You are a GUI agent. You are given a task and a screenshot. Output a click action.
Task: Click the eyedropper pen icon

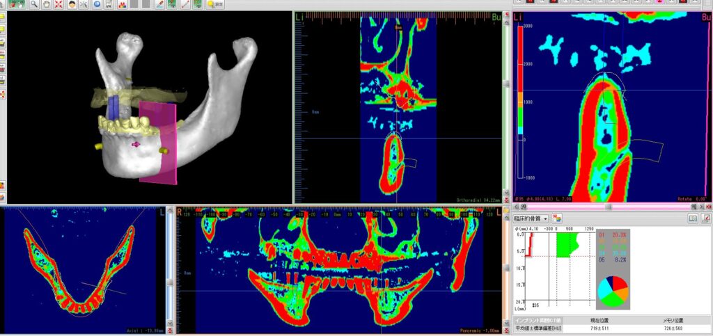(159, 4)
